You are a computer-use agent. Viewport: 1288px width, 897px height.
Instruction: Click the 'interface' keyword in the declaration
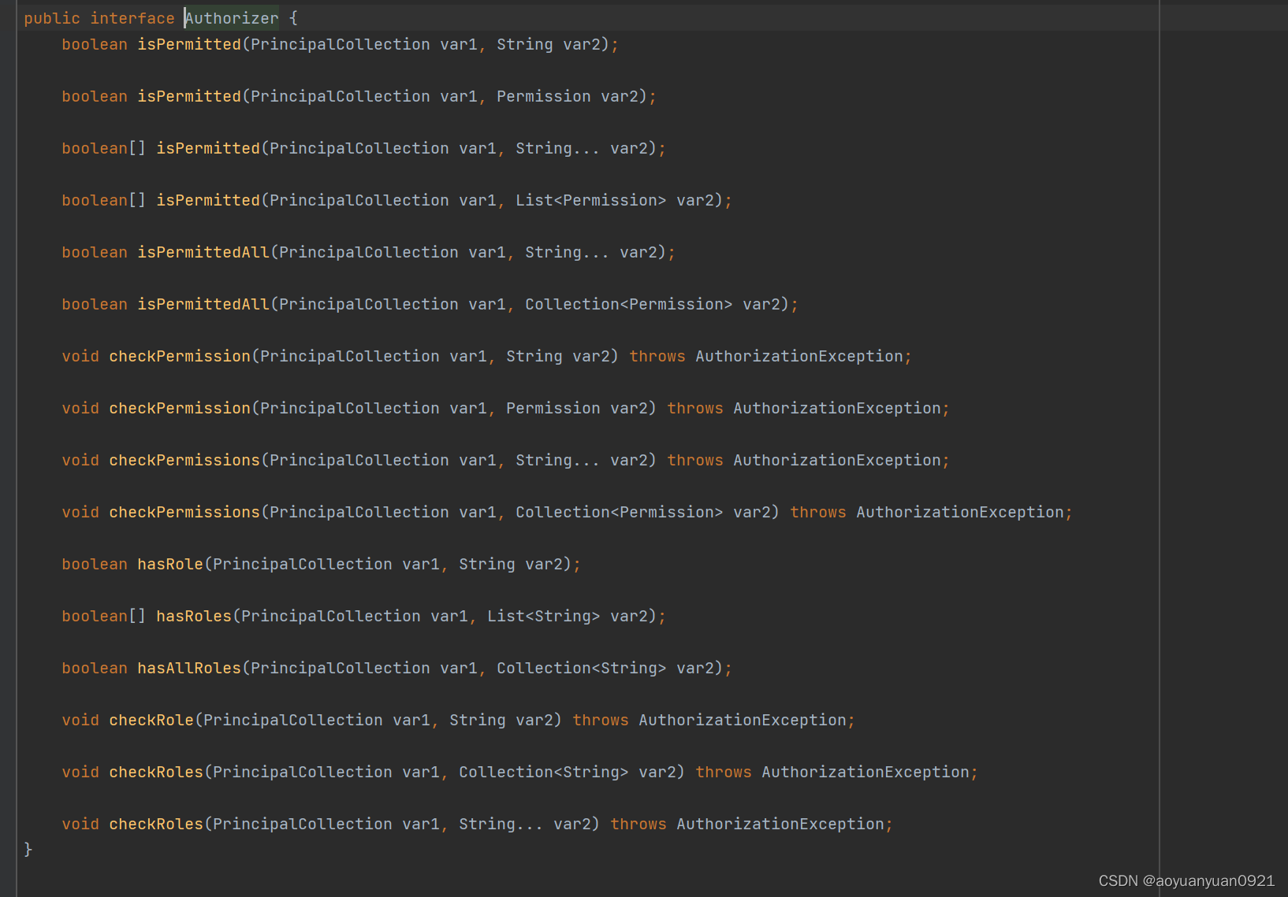point(132,18)
